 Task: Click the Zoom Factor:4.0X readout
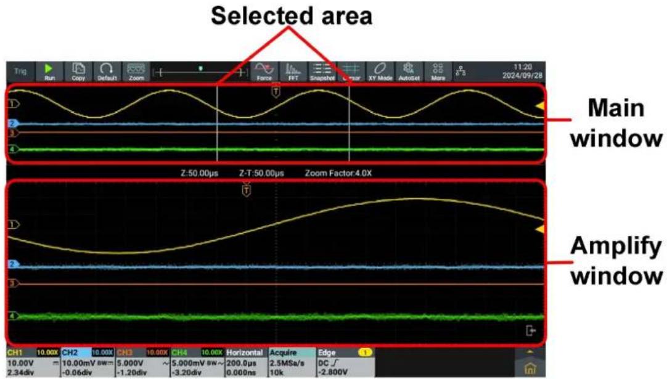[x=338, y=173]
